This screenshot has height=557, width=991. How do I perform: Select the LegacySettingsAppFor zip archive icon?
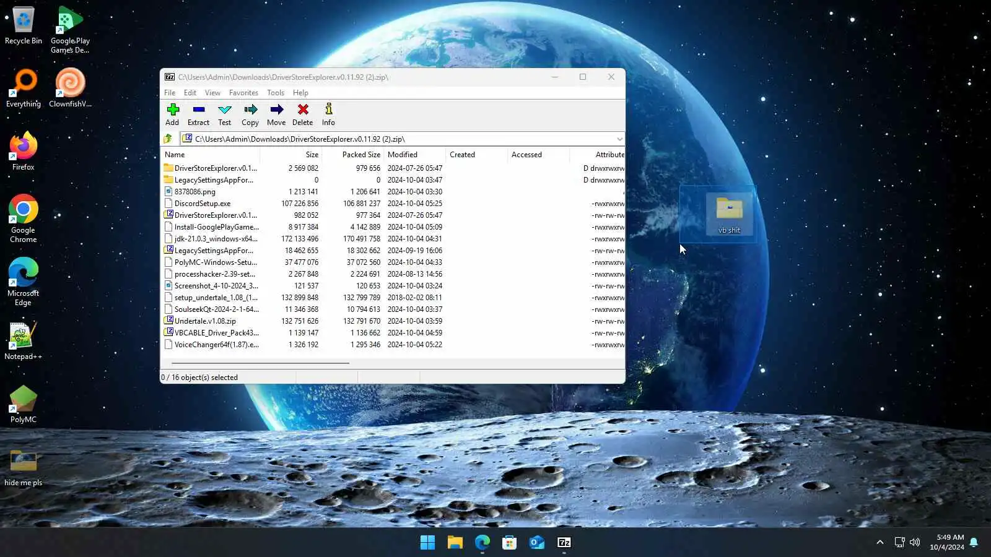(168, 250)
